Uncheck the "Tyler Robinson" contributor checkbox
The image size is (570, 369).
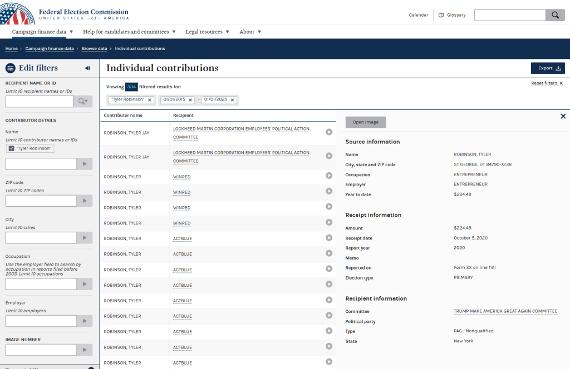click(11, 148)
